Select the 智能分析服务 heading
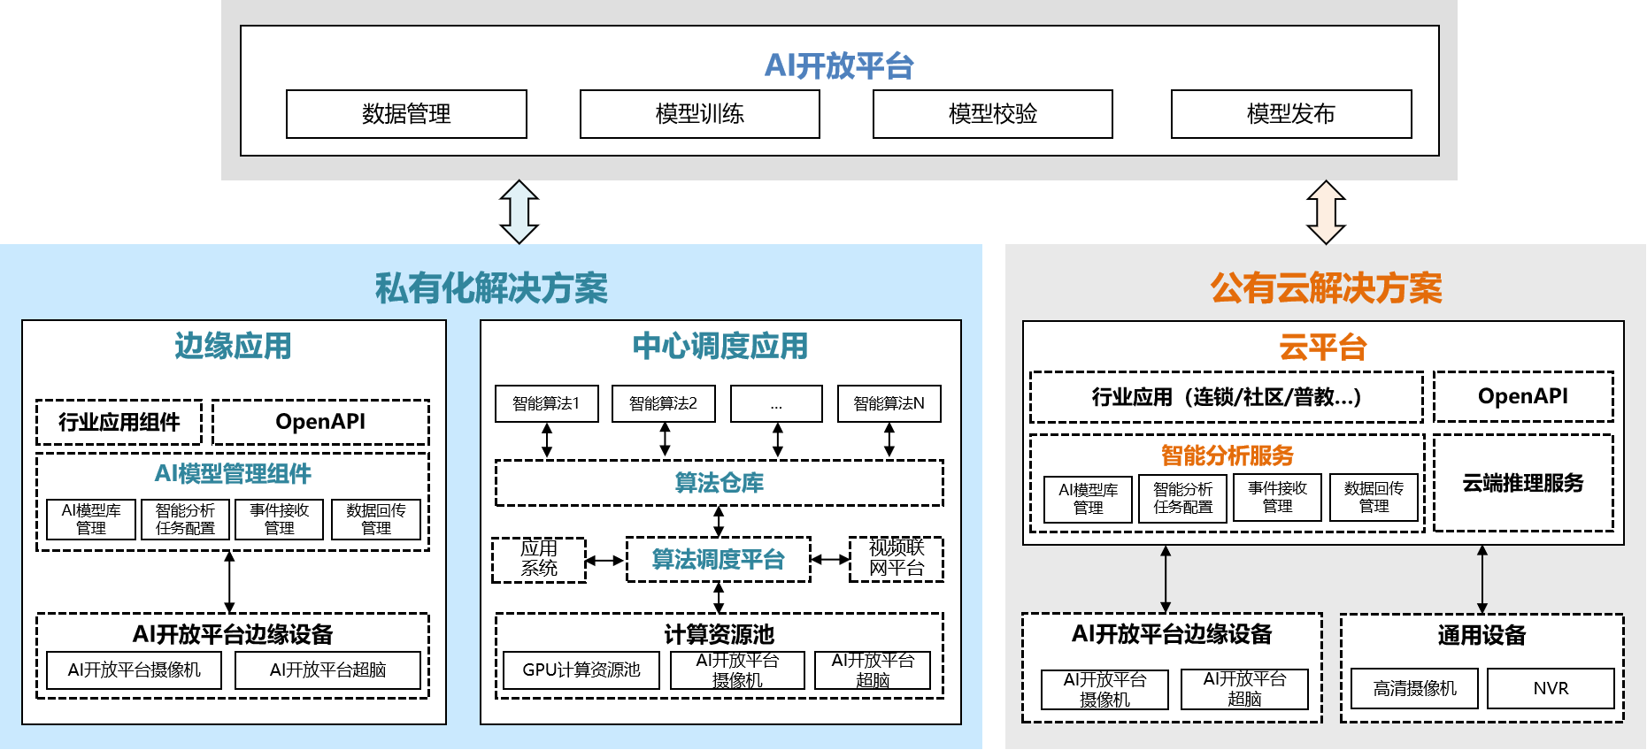 tap(1228, 455)
